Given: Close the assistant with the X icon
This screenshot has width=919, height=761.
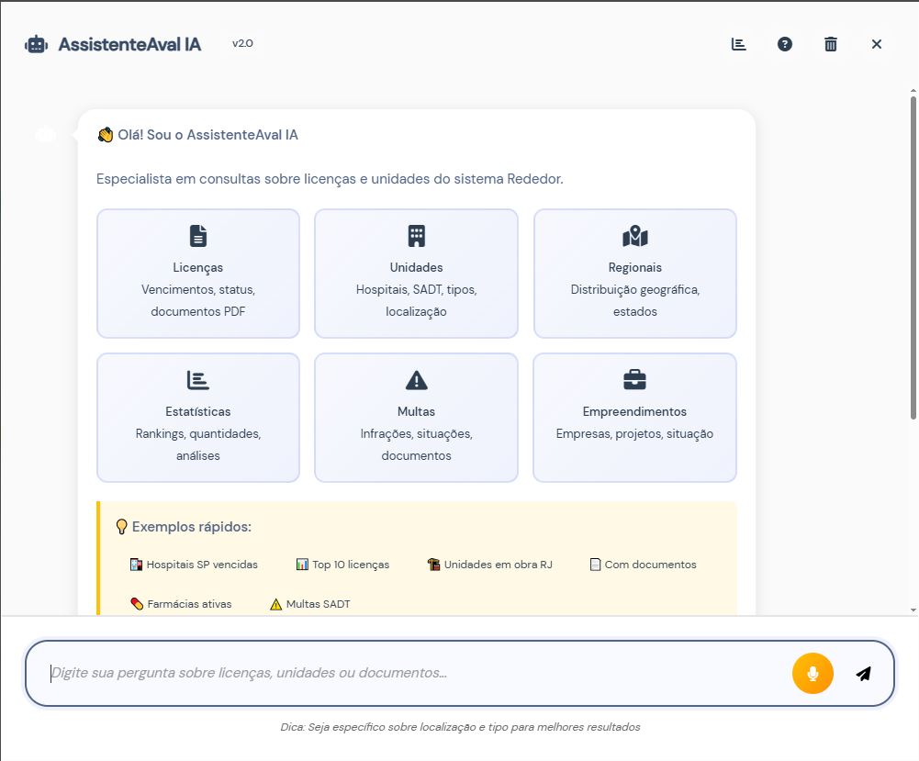Looking at the screenshot, I should point(877,44).
